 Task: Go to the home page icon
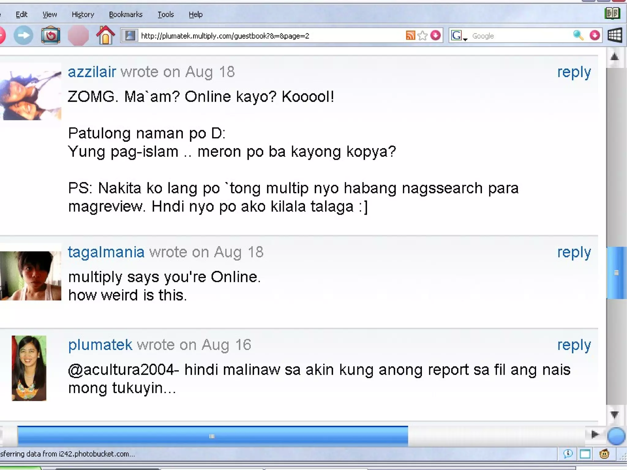pyautogui.click(x=105, y=36)
